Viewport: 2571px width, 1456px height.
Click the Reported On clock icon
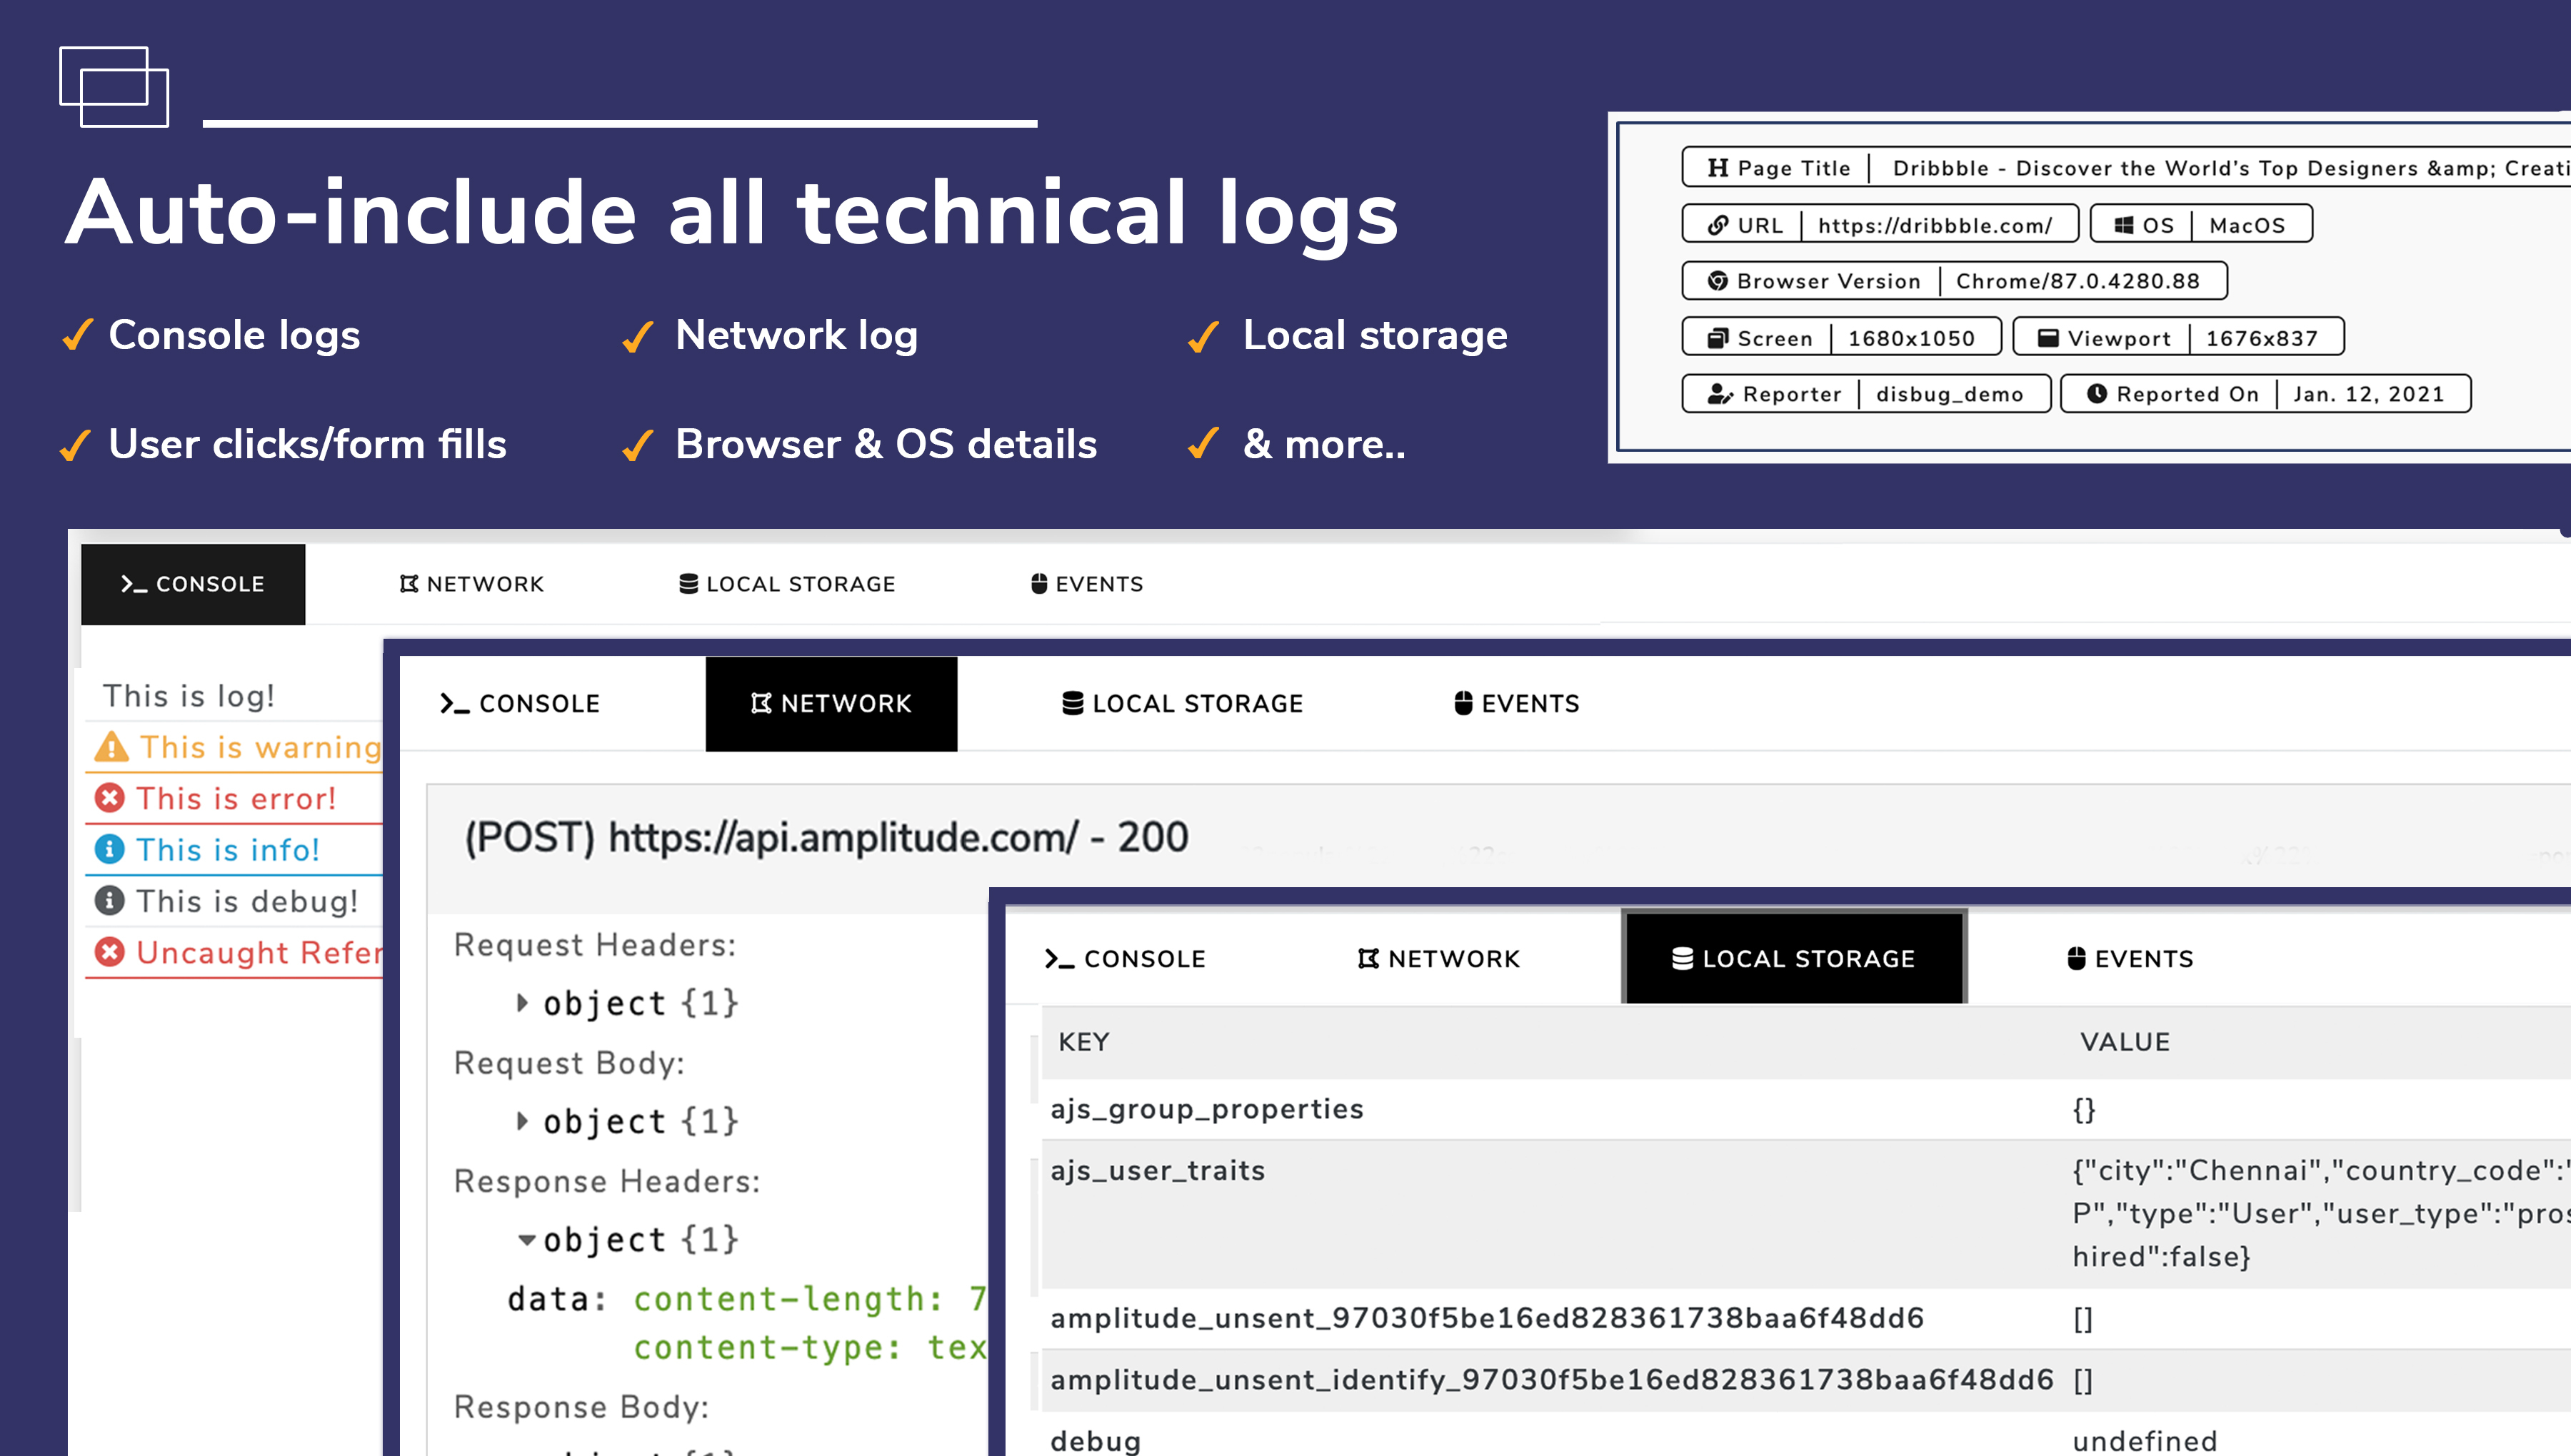[x=2097, y=394]
